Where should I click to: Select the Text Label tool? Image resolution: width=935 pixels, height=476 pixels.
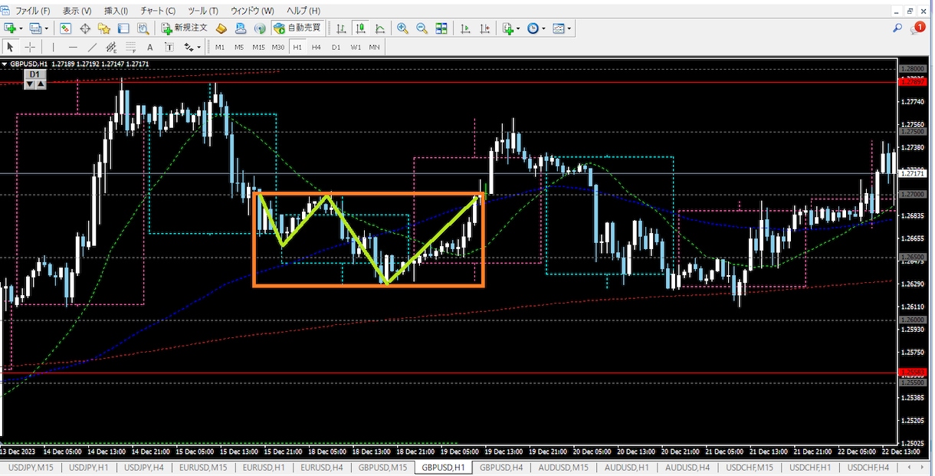click(x=169, y=48)
